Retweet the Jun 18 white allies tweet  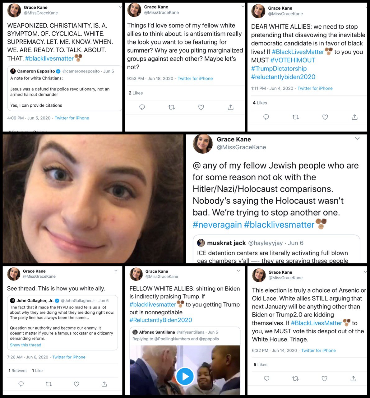(x=172, y=107)
